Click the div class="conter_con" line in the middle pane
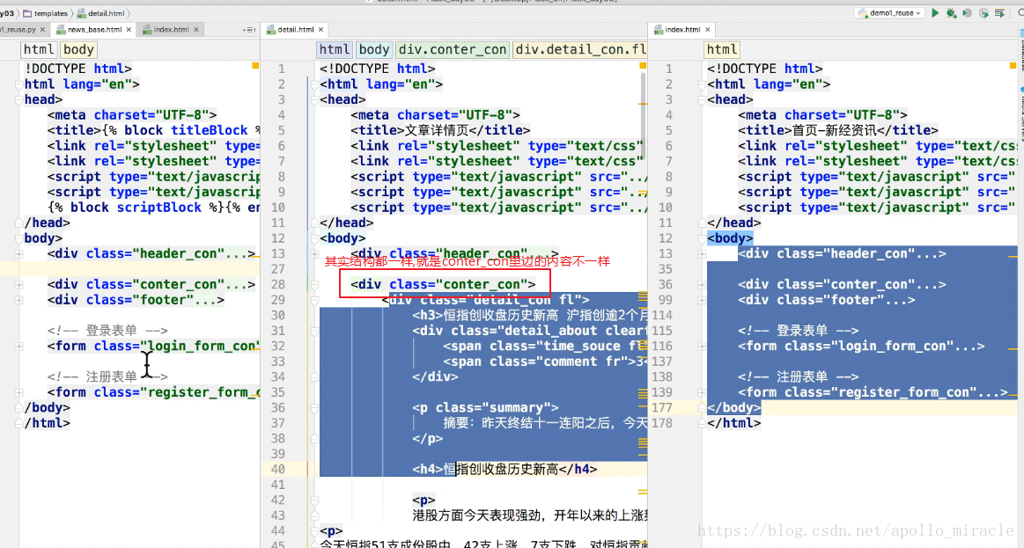This screenshot has width=1024, height=548. pyautogui.click(x=443, y=284)
